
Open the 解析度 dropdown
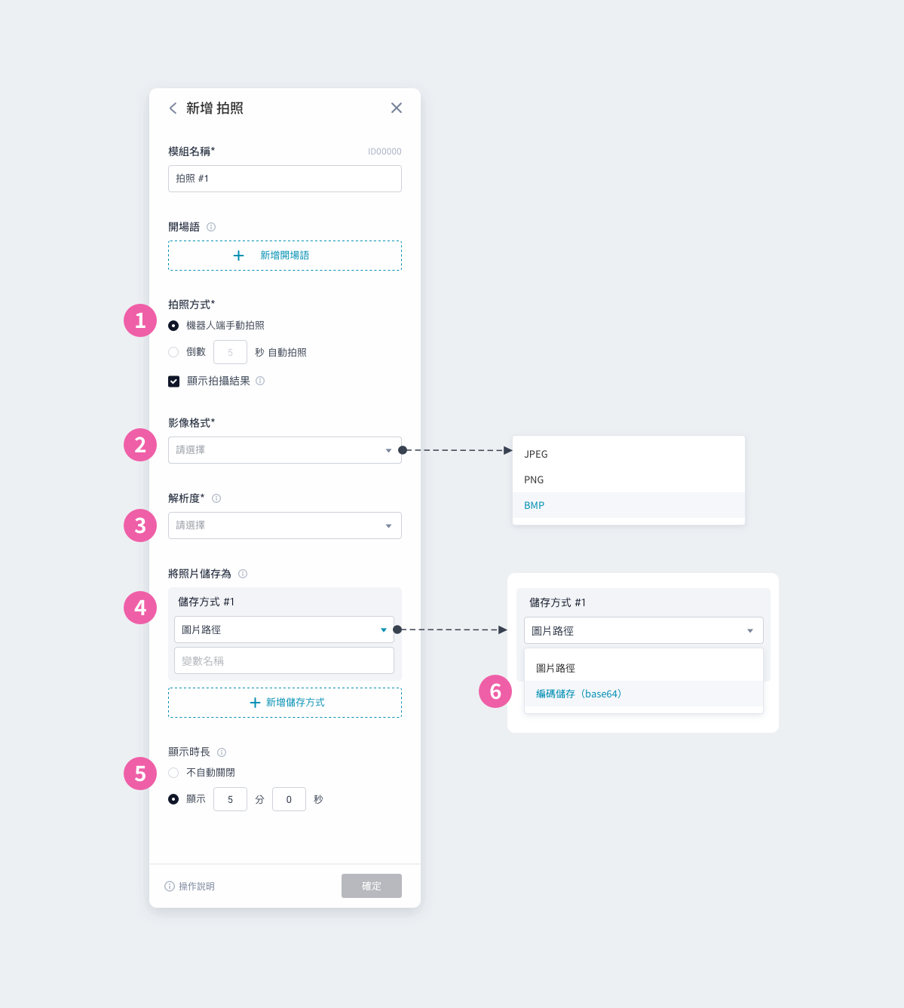[285, 525]
